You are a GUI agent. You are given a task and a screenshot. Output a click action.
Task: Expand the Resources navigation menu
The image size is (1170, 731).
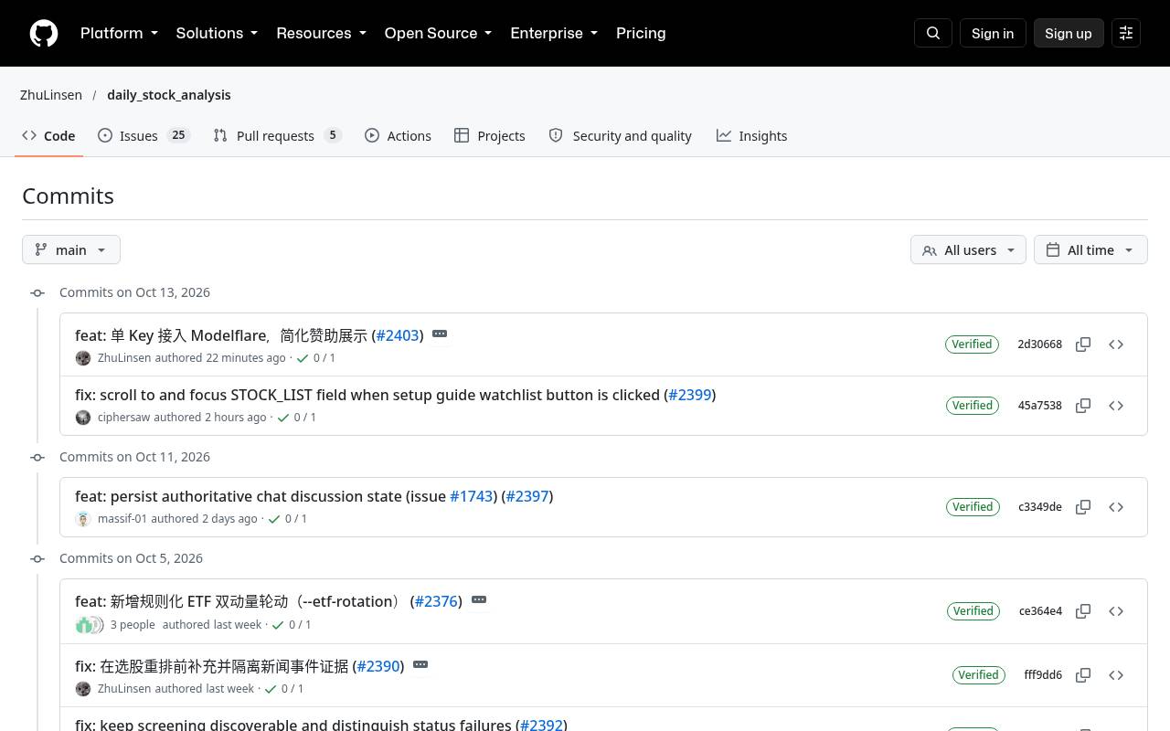click(321, 33)
